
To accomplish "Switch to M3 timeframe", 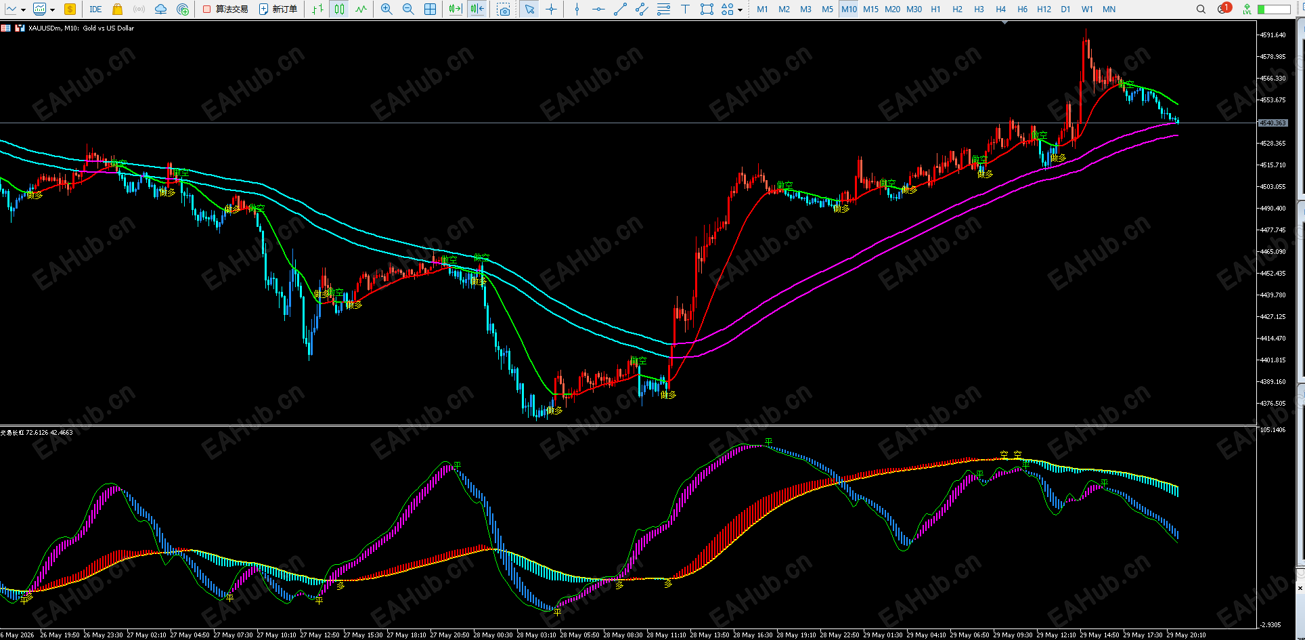I will tap(805, 9).
